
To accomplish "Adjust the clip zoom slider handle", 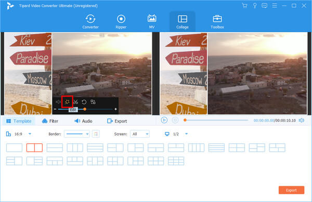I will 85,109.
